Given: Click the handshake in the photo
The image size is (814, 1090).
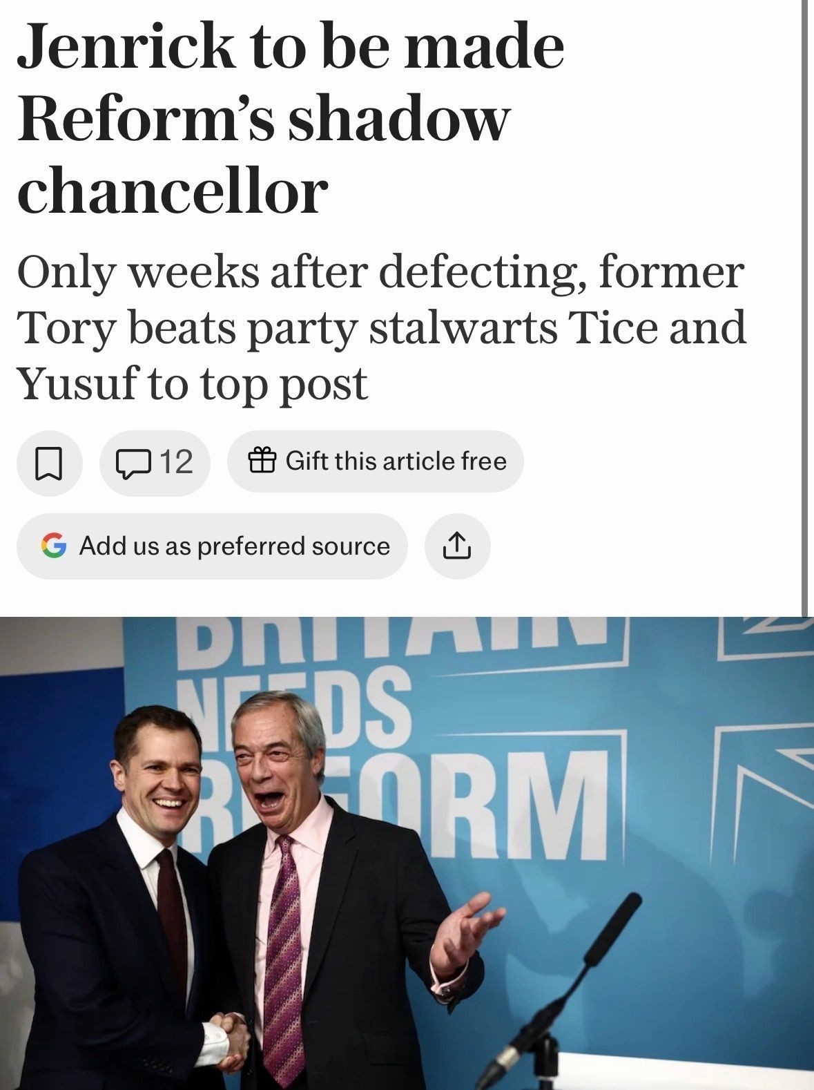Looking at the screenshot, I should [x=229, y=1033].
